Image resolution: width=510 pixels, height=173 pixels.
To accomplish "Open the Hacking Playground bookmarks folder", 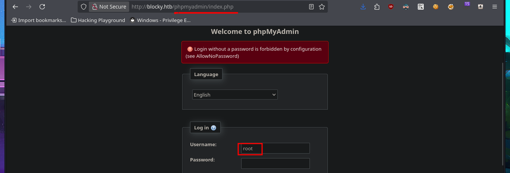I will [98, 20].
